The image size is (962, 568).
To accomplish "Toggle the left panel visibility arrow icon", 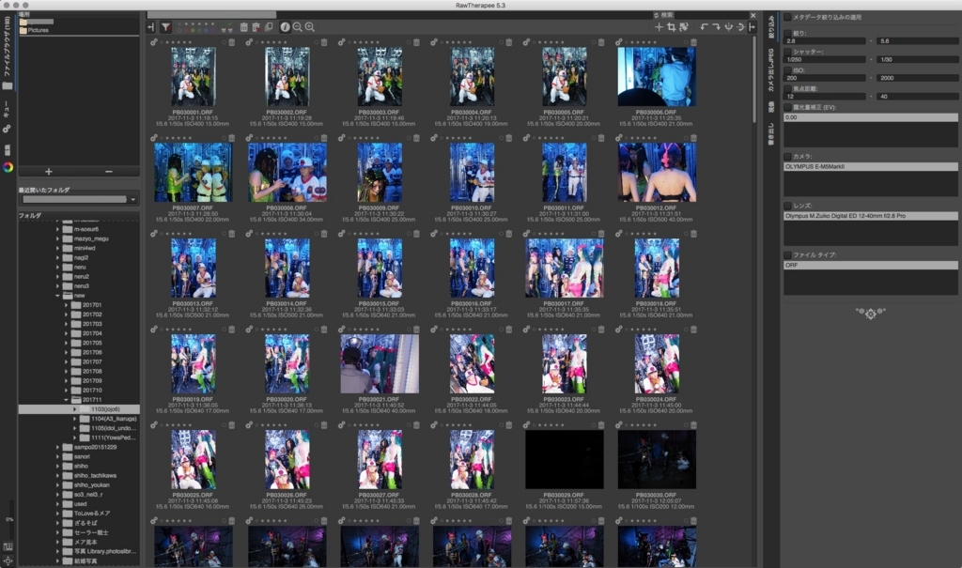I will [x=151, y=27].
